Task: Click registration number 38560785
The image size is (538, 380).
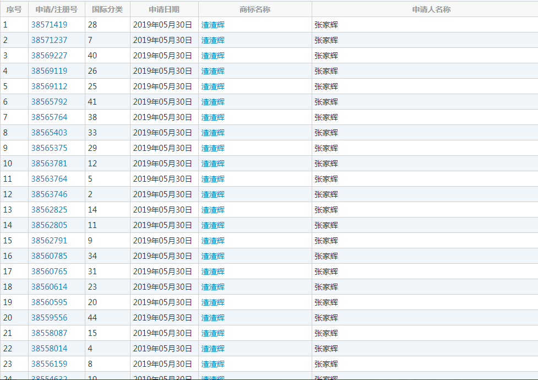Action: [49, 256]
